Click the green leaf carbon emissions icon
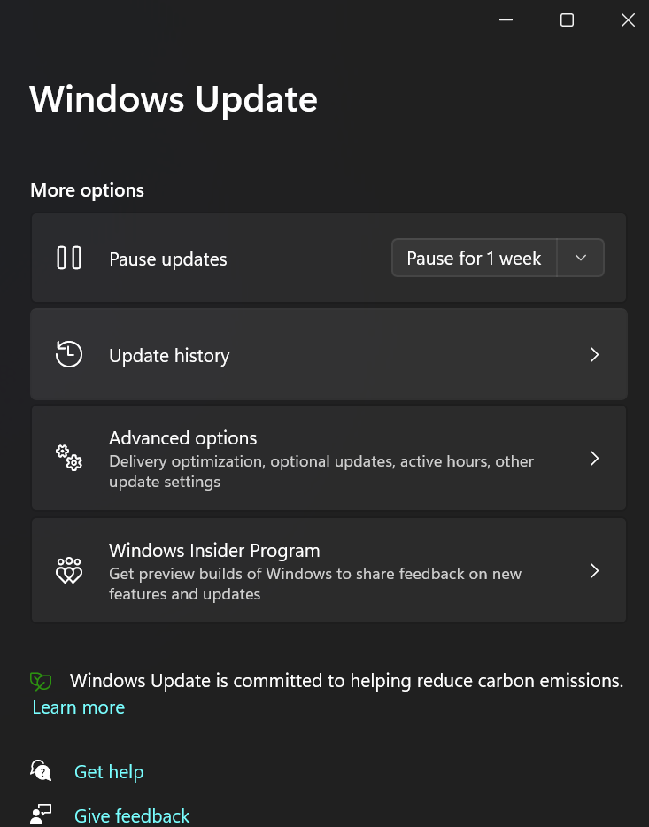This screenshot has width=649, height=827. (41, 681)
